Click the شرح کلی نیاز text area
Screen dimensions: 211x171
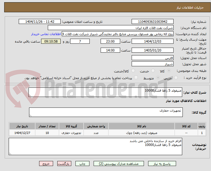pos(105,92)
